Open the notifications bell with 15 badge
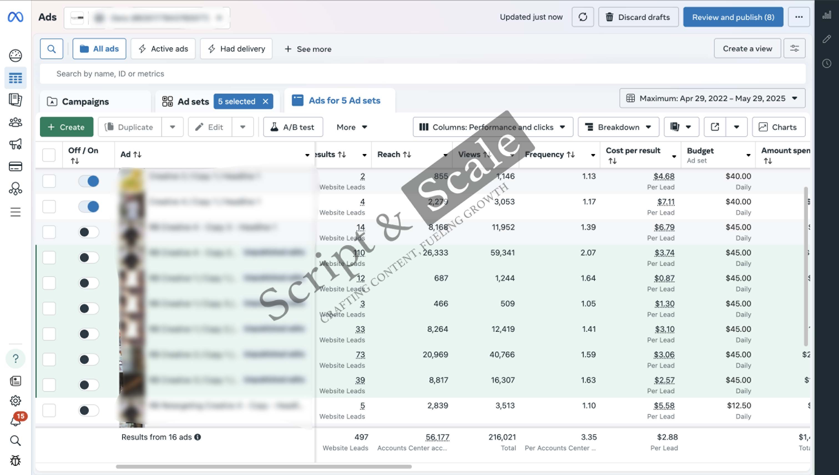Screen dimensions: 839x475 [15, 421]
